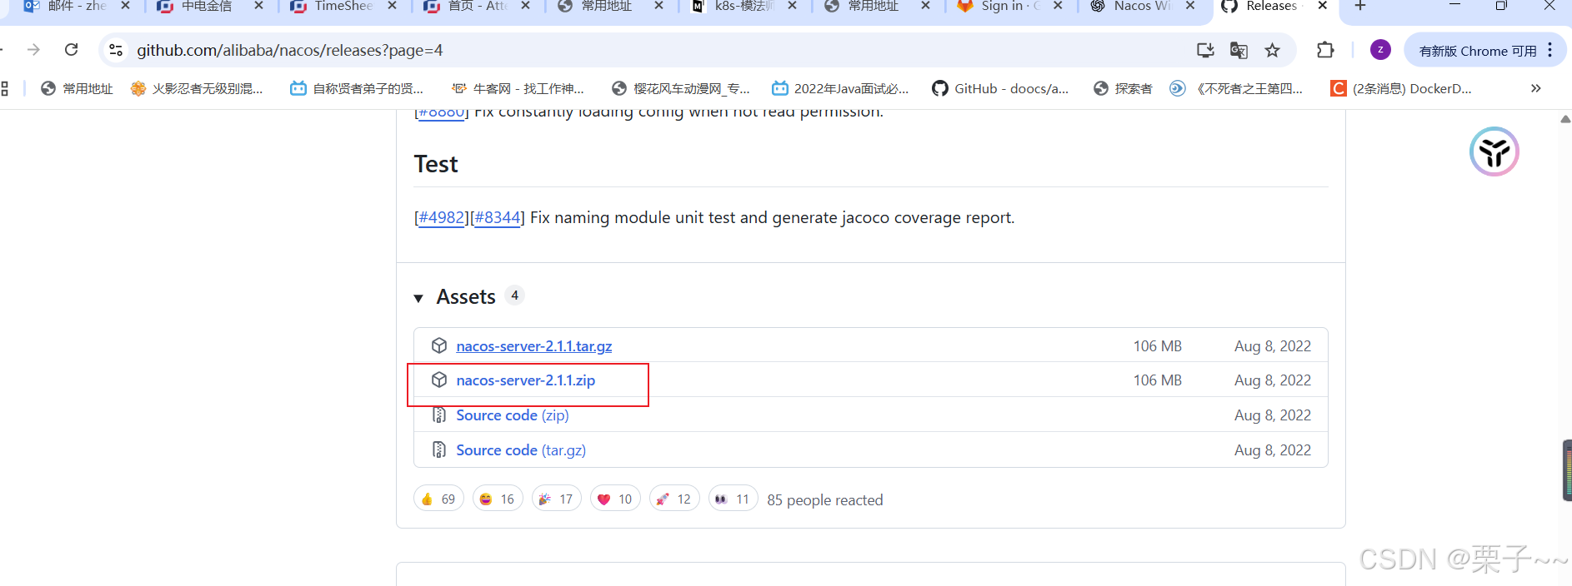Go forward with the browser arrow

click(x=33, y=50)
